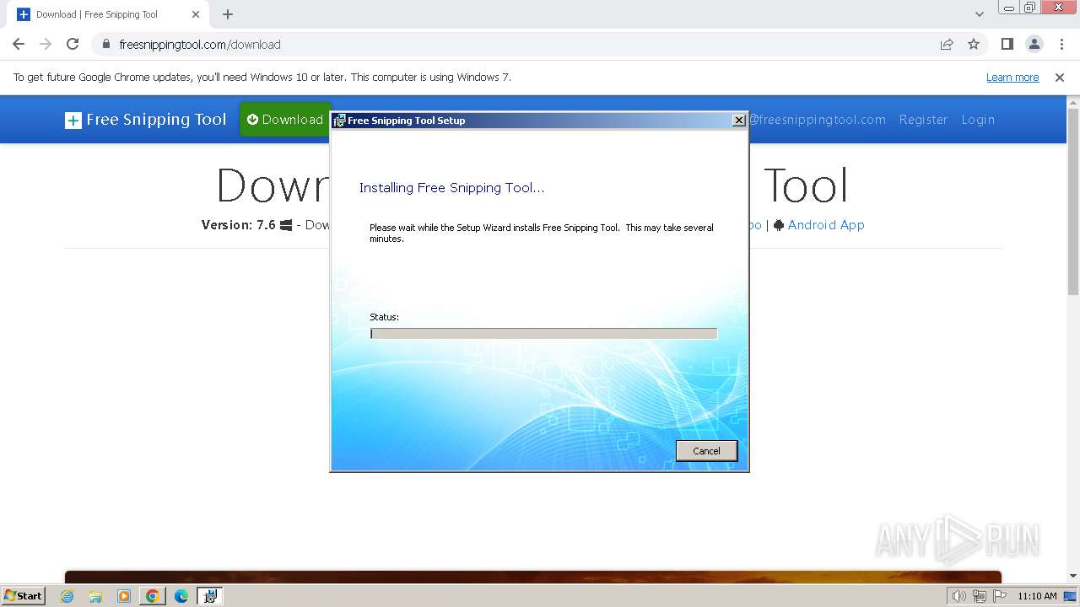Reload the current page
Viewport: 1080px width, 607px height.
(73, 44)
